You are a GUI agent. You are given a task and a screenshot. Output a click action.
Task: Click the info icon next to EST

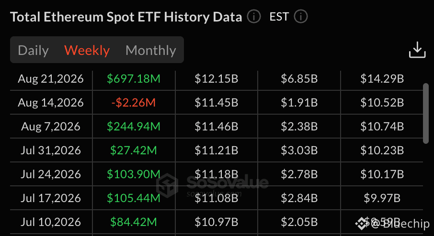(301, 17)
